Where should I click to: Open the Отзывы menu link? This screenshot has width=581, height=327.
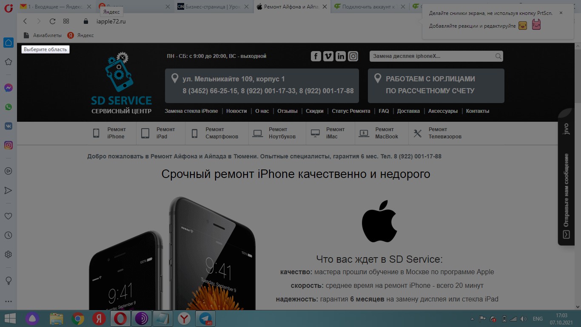tap(288, 111)
